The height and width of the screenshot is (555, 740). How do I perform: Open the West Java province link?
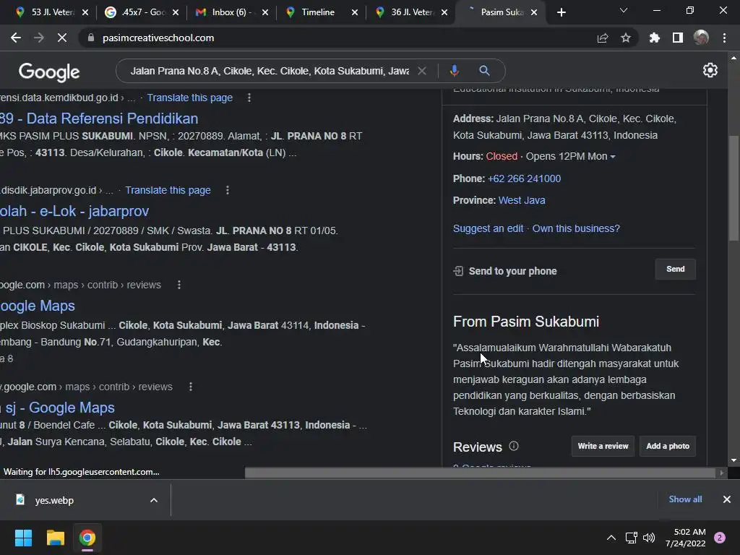click(522, 201)
